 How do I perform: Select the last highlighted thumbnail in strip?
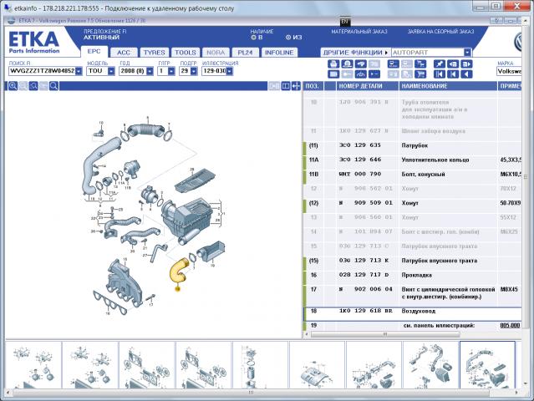pyautogui.click(x=487, y=365)
